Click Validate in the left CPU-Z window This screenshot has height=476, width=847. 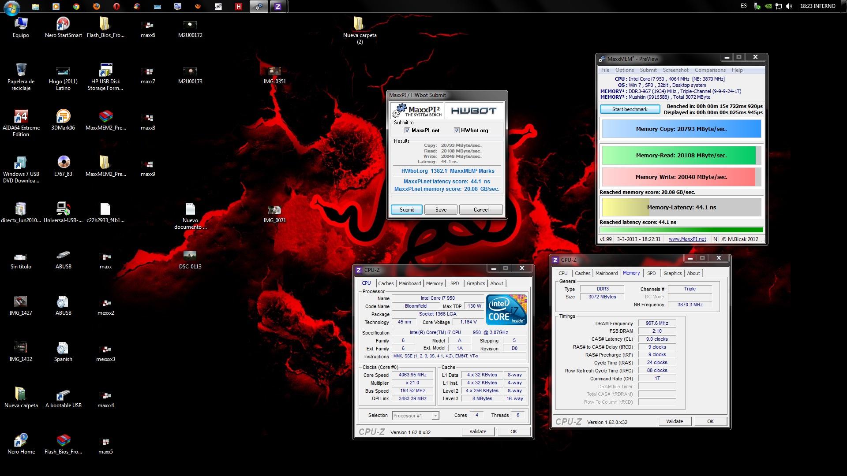tap(478, 432)
